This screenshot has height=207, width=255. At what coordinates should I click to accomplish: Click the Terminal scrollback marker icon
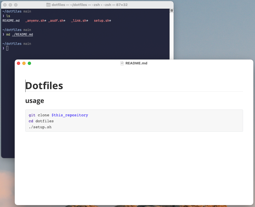point(171,11)
